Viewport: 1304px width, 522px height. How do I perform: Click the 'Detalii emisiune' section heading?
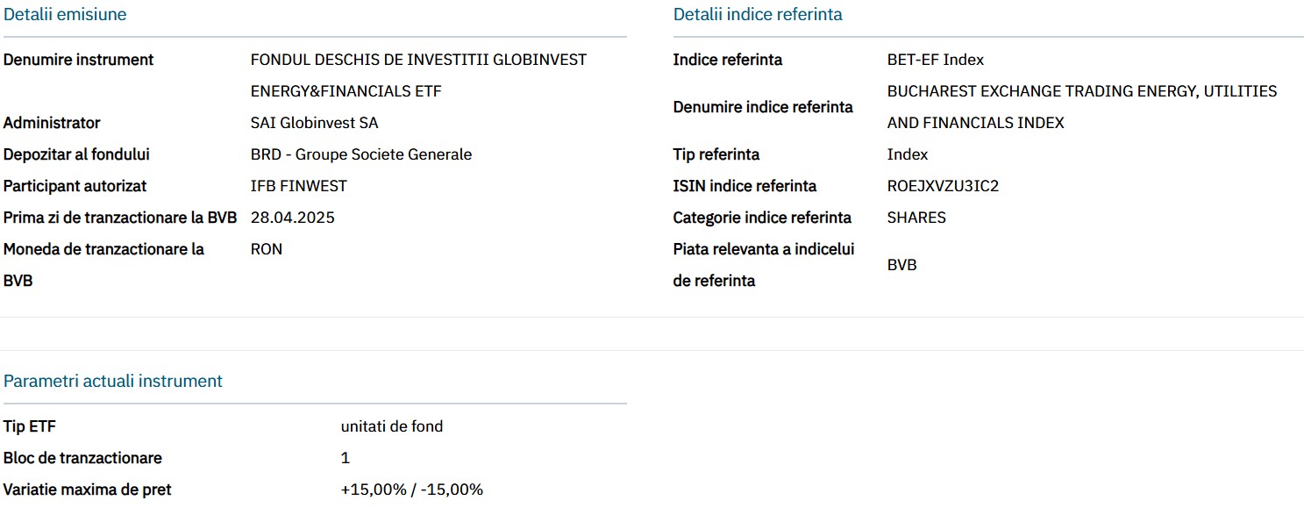[x=65, y=15]
